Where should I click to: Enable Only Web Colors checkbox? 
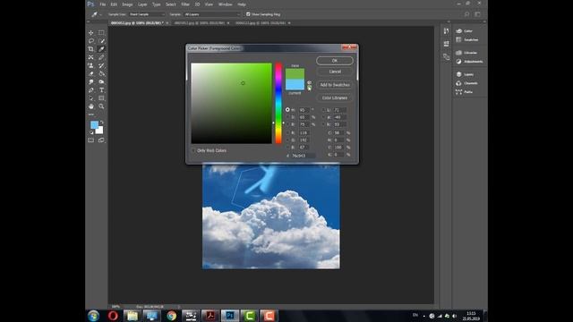click(193, 150)
